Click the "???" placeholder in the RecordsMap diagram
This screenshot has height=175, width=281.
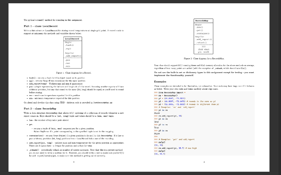pyautogui.click(x=203, y=46)
